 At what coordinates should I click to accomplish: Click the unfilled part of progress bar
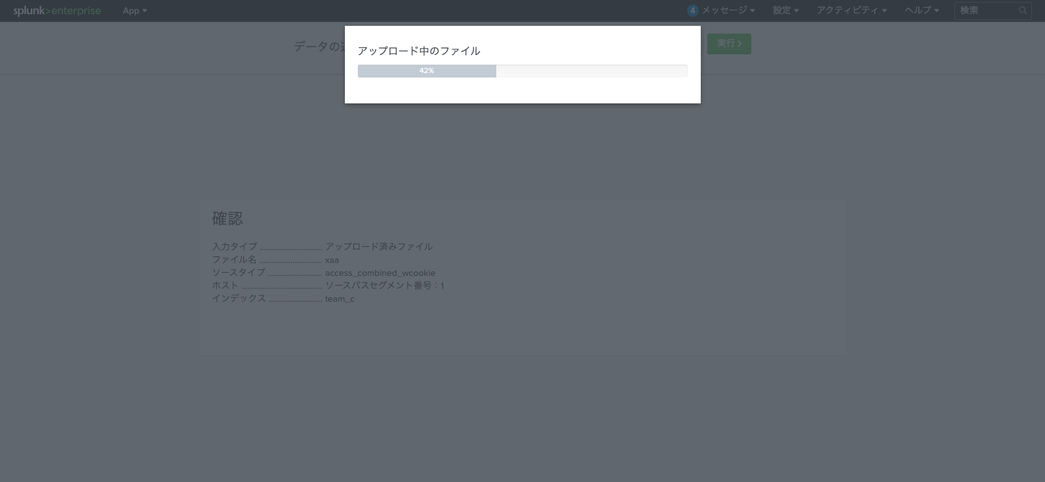pyautogui.click(x=591, y=71)
